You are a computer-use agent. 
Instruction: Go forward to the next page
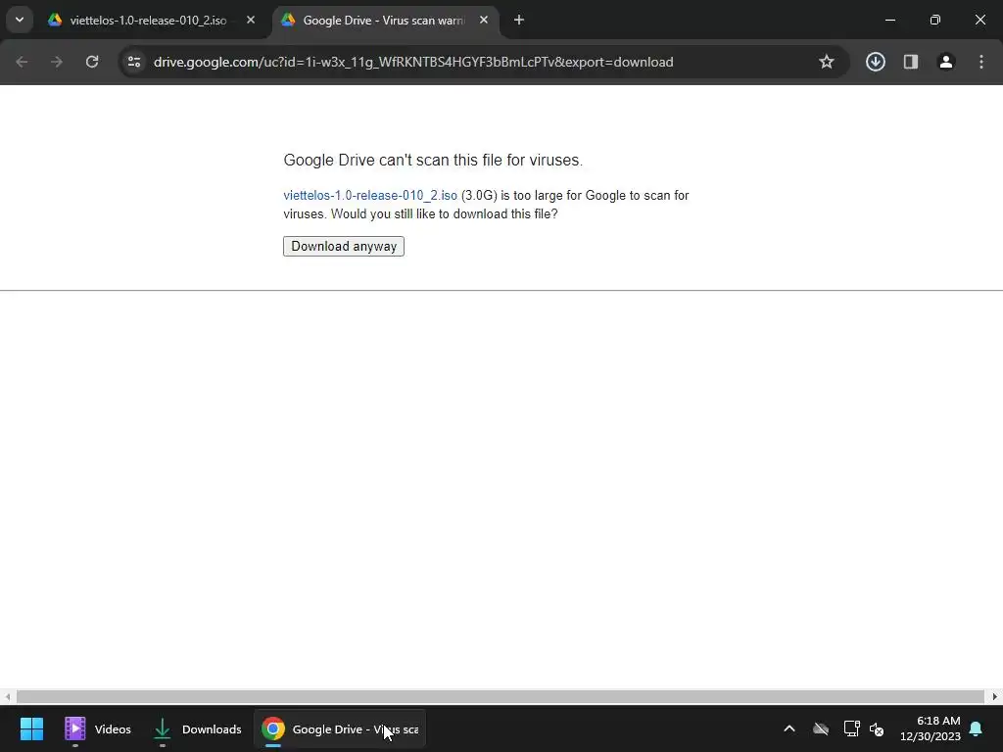point(56,62)
